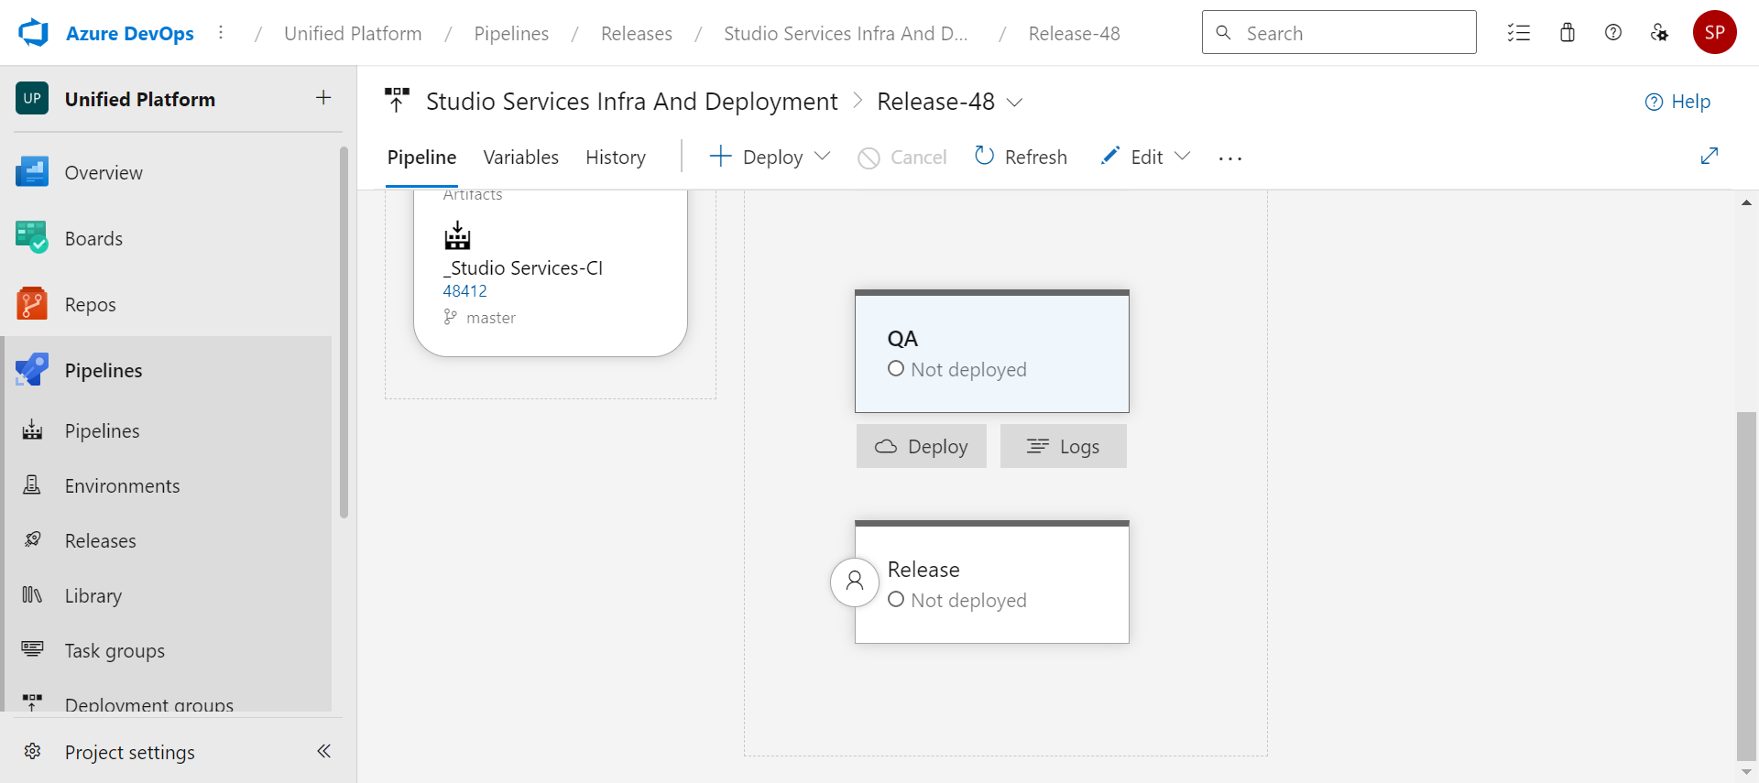Click Releases in the breadcrumb
Image resolution: width=1759 pixels, height=783 pixels.
pyautogui.click(x=637, y=34)
